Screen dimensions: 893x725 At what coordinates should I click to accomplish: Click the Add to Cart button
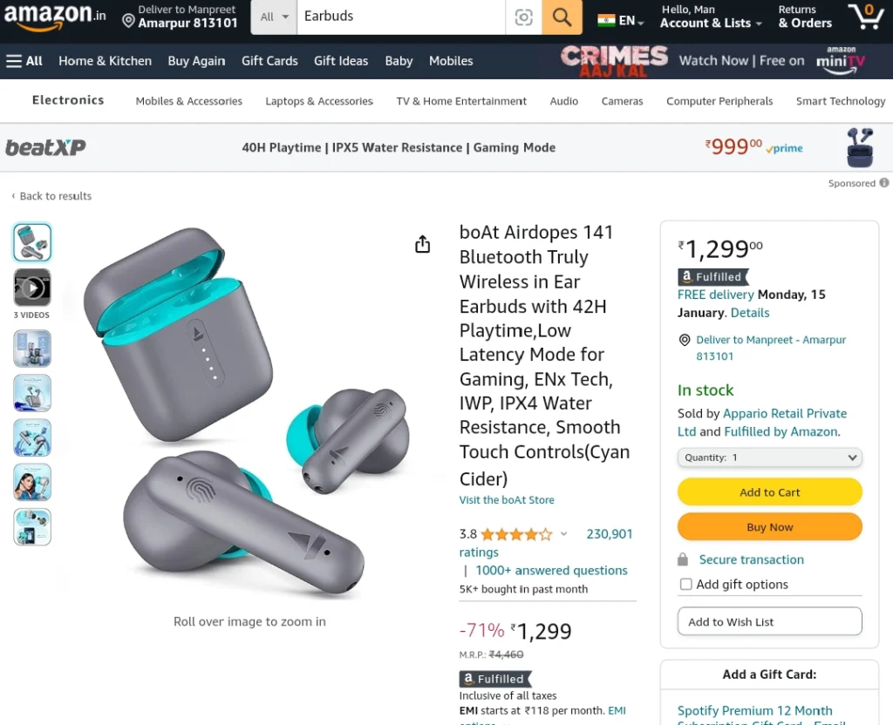point(769,492)
